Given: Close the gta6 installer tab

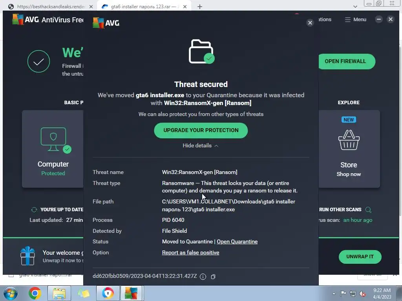Looking at the screenshot, I should [185, 7].
